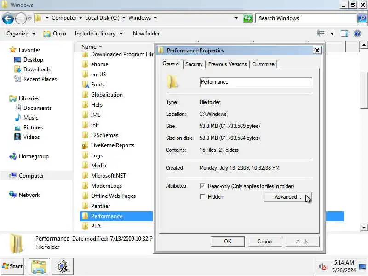Expand the Windows breadcrumb arrow
This screenshot has width=368, height=276.
(x=155, y=18)
